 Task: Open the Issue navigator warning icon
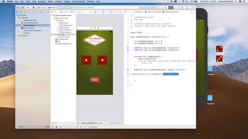point(33,12)
